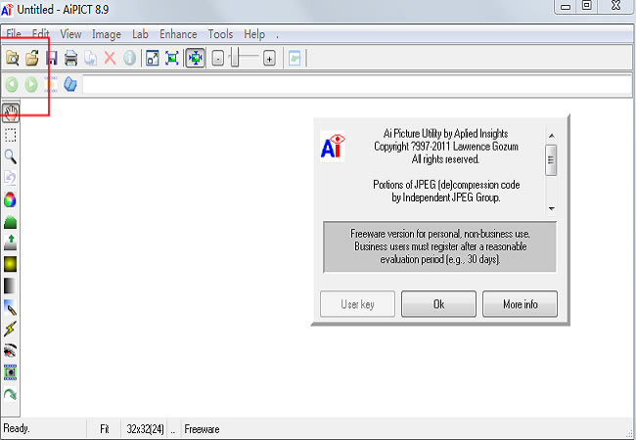Click the green histogram tool icon

tap(10, 222)
